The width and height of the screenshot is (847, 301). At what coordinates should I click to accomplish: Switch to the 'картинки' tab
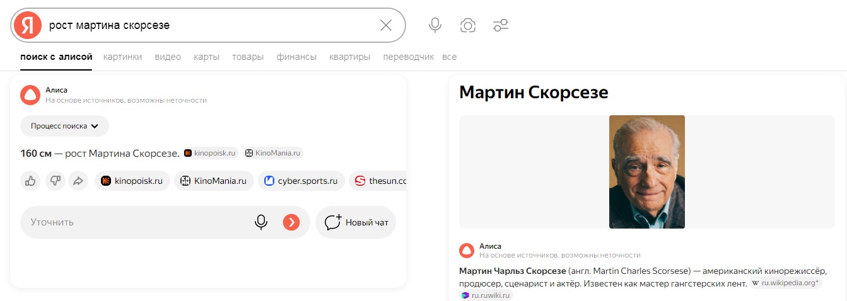(122, 57)
